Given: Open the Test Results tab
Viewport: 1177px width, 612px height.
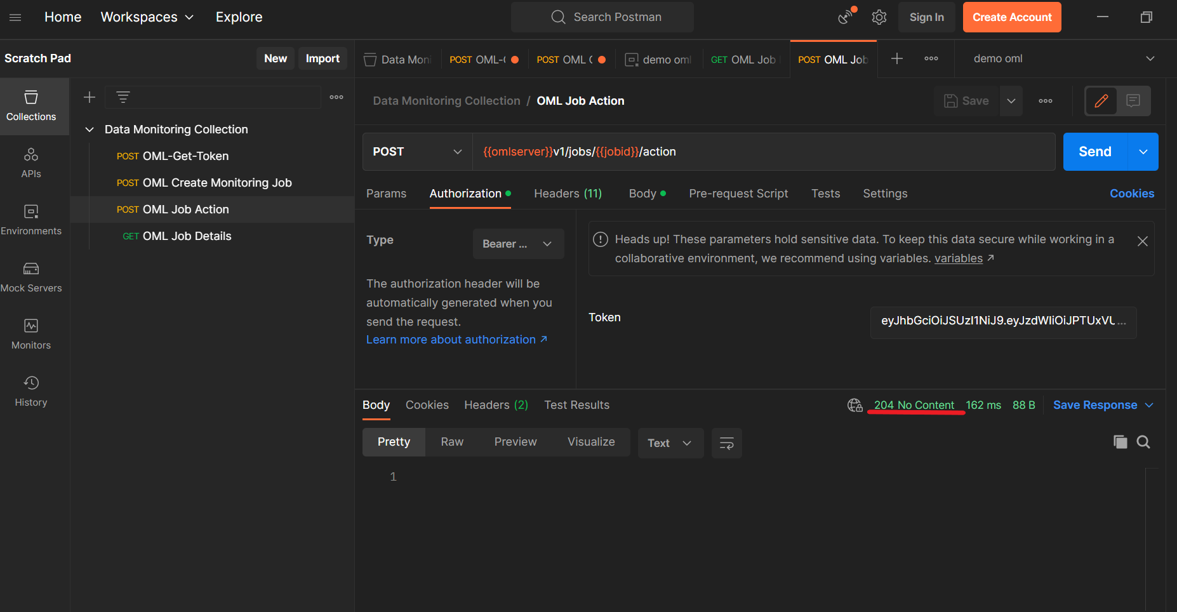Looking at the screenshot, I should point(576,405).
